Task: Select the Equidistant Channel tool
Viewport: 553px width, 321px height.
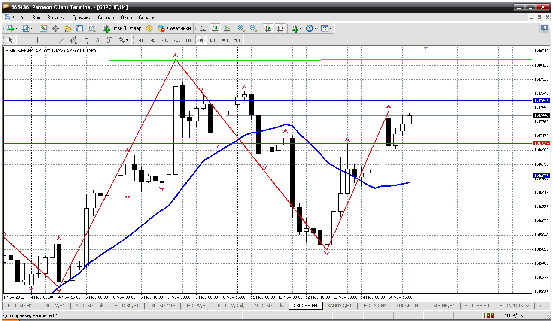Action: coord(73,40)
